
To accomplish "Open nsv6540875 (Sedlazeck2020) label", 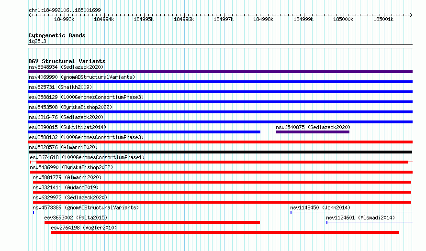I will pos(313,127).
